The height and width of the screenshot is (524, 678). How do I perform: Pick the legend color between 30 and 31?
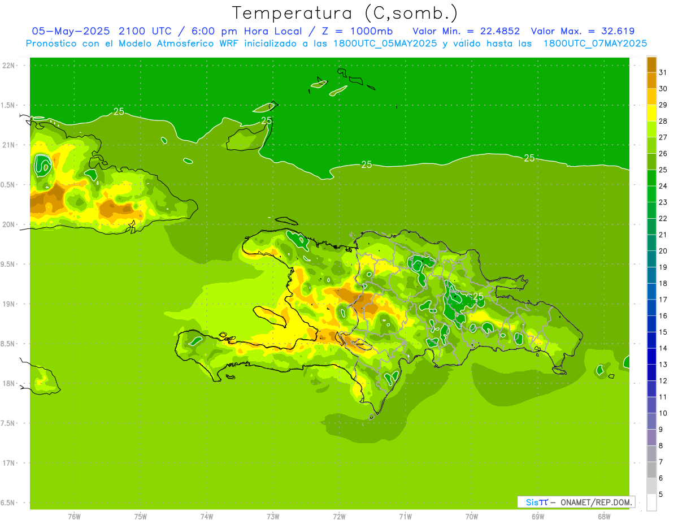(651, 81)
